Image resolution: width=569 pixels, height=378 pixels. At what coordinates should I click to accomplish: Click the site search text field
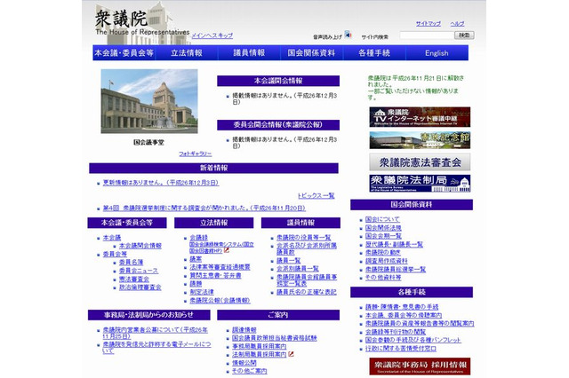pyautogui.click(x=427, y=35)
